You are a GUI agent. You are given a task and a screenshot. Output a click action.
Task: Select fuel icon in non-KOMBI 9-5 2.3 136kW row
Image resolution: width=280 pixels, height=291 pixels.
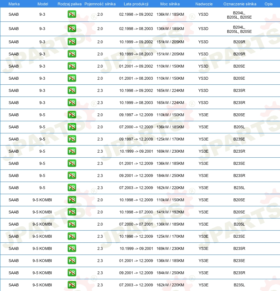(72, 163)
